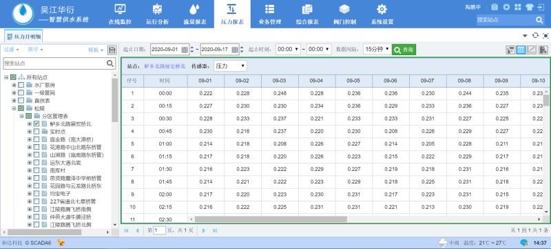Step the start date spinner
The width and height of the screenshot is (551, 249).
click(192, 50)
